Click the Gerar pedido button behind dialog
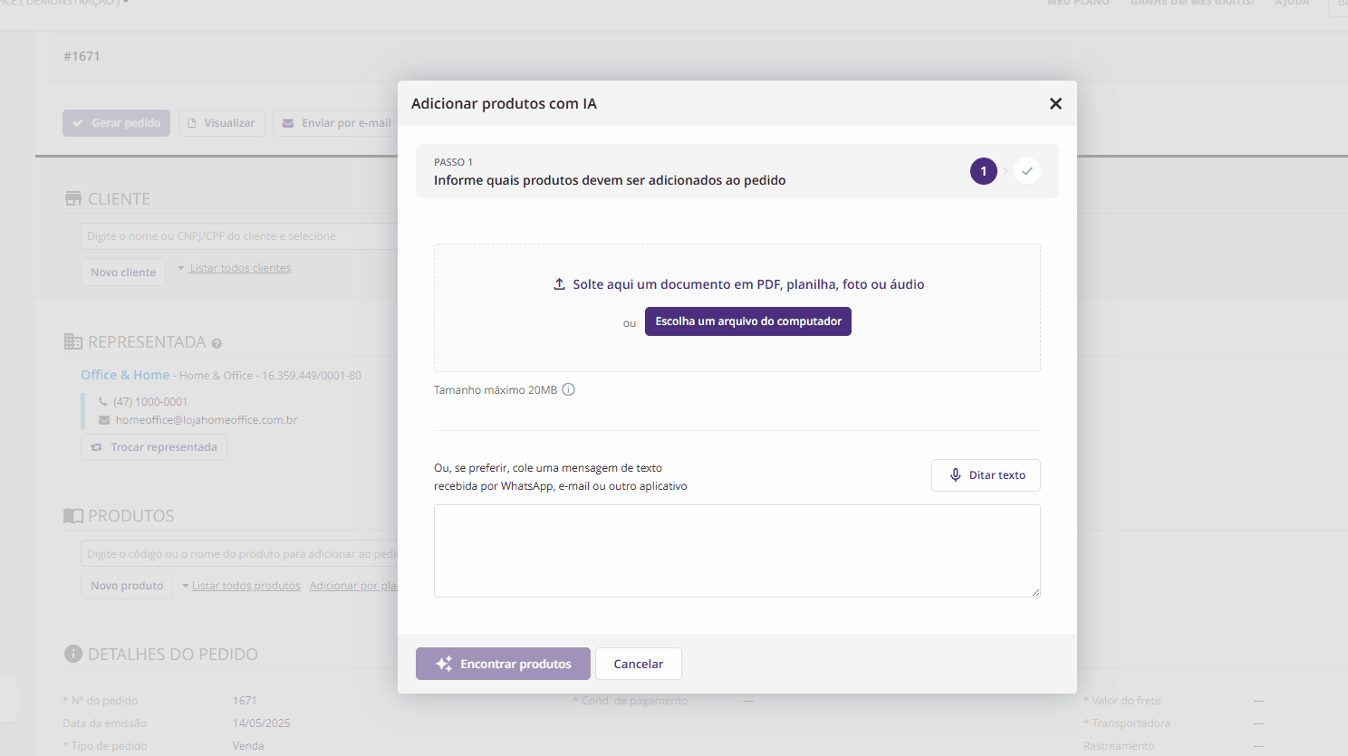This screenshot has width=1348, height=756. pos(116,123)
